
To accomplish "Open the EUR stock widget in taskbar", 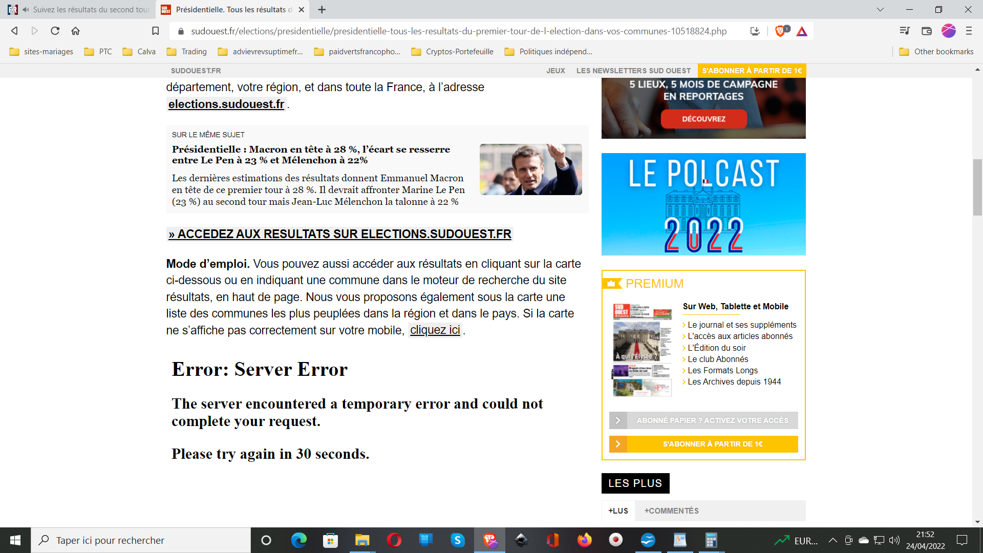I will coord(797,540).
